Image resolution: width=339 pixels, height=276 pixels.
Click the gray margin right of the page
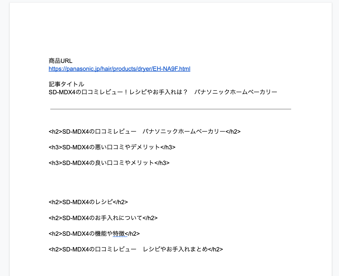[335, 138]
